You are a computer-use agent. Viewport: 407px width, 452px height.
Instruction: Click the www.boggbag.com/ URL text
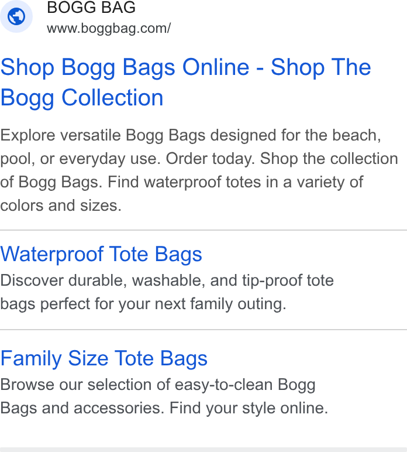109,29
